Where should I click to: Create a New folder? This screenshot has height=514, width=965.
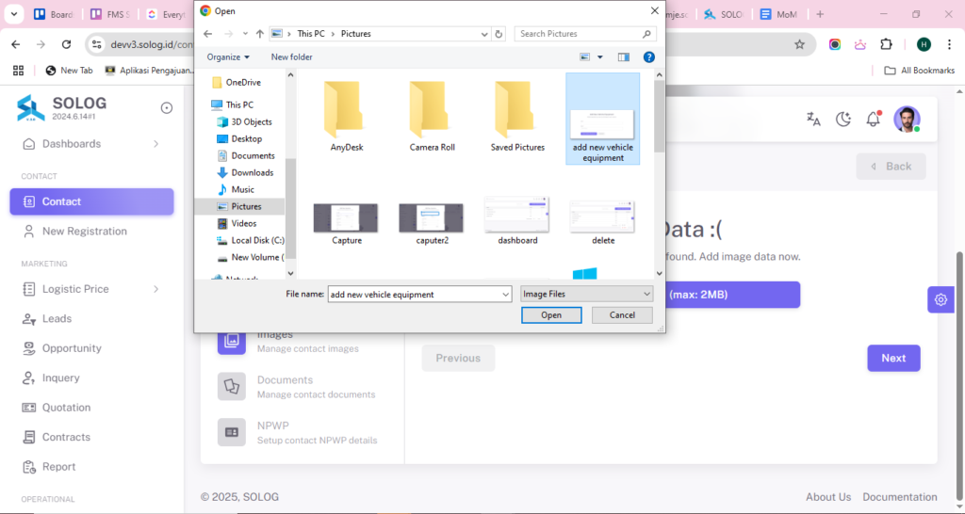pyautogui.click(x=292, y=57)
